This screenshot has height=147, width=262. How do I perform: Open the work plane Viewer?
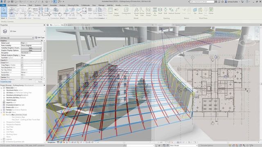211,11
